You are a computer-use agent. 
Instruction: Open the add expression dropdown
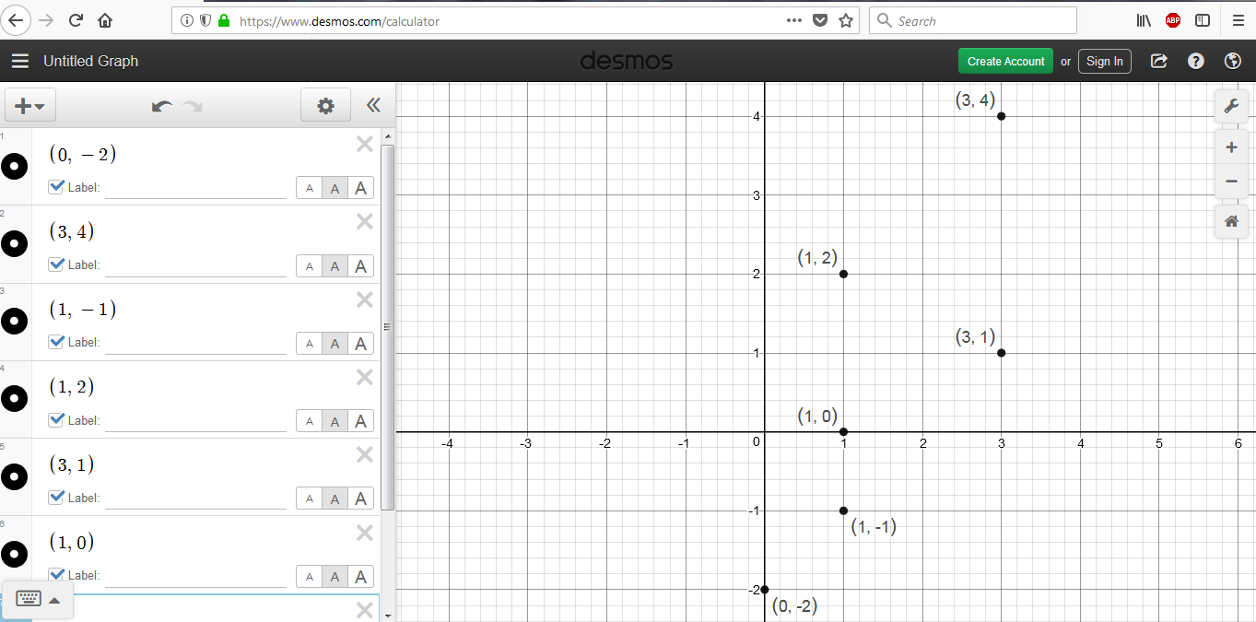29,105
